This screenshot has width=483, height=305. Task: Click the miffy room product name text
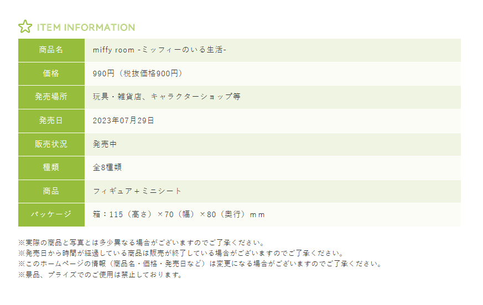point(159,50)
